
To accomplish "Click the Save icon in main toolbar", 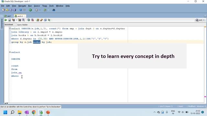I will pyautogui.click(x=11, y=10).
